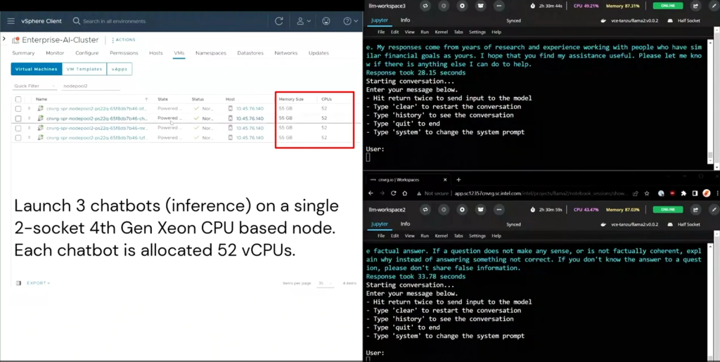Open the more options icon in llm-workspace3

(x=499, y=6)
